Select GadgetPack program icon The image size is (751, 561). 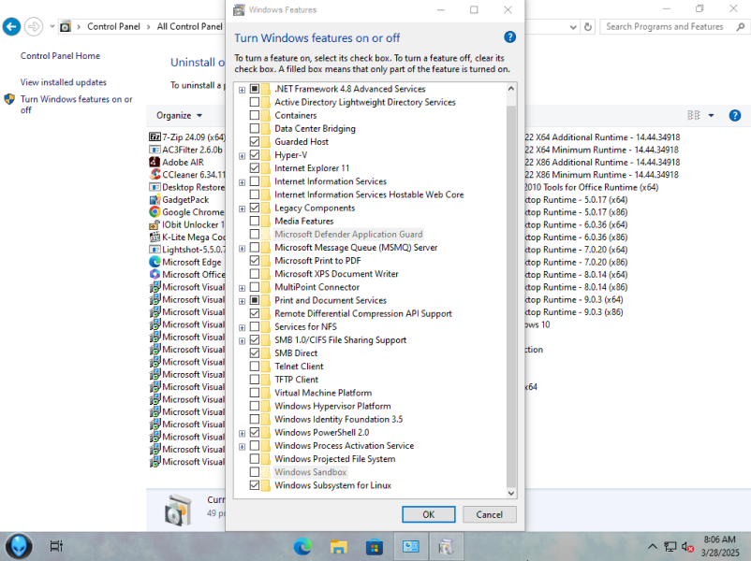coord(155,199)
